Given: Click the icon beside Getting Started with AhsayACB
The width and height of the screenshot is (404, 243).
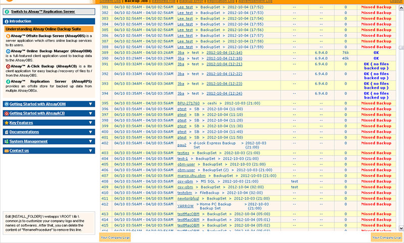Looking at the screenshot, I should 7,113.
